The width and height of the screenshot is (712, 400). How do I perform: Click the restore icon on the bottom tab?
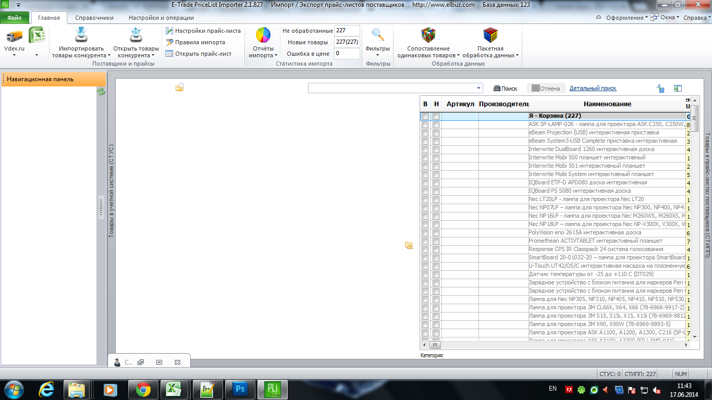pyautogui.click(x=141, y=362)
